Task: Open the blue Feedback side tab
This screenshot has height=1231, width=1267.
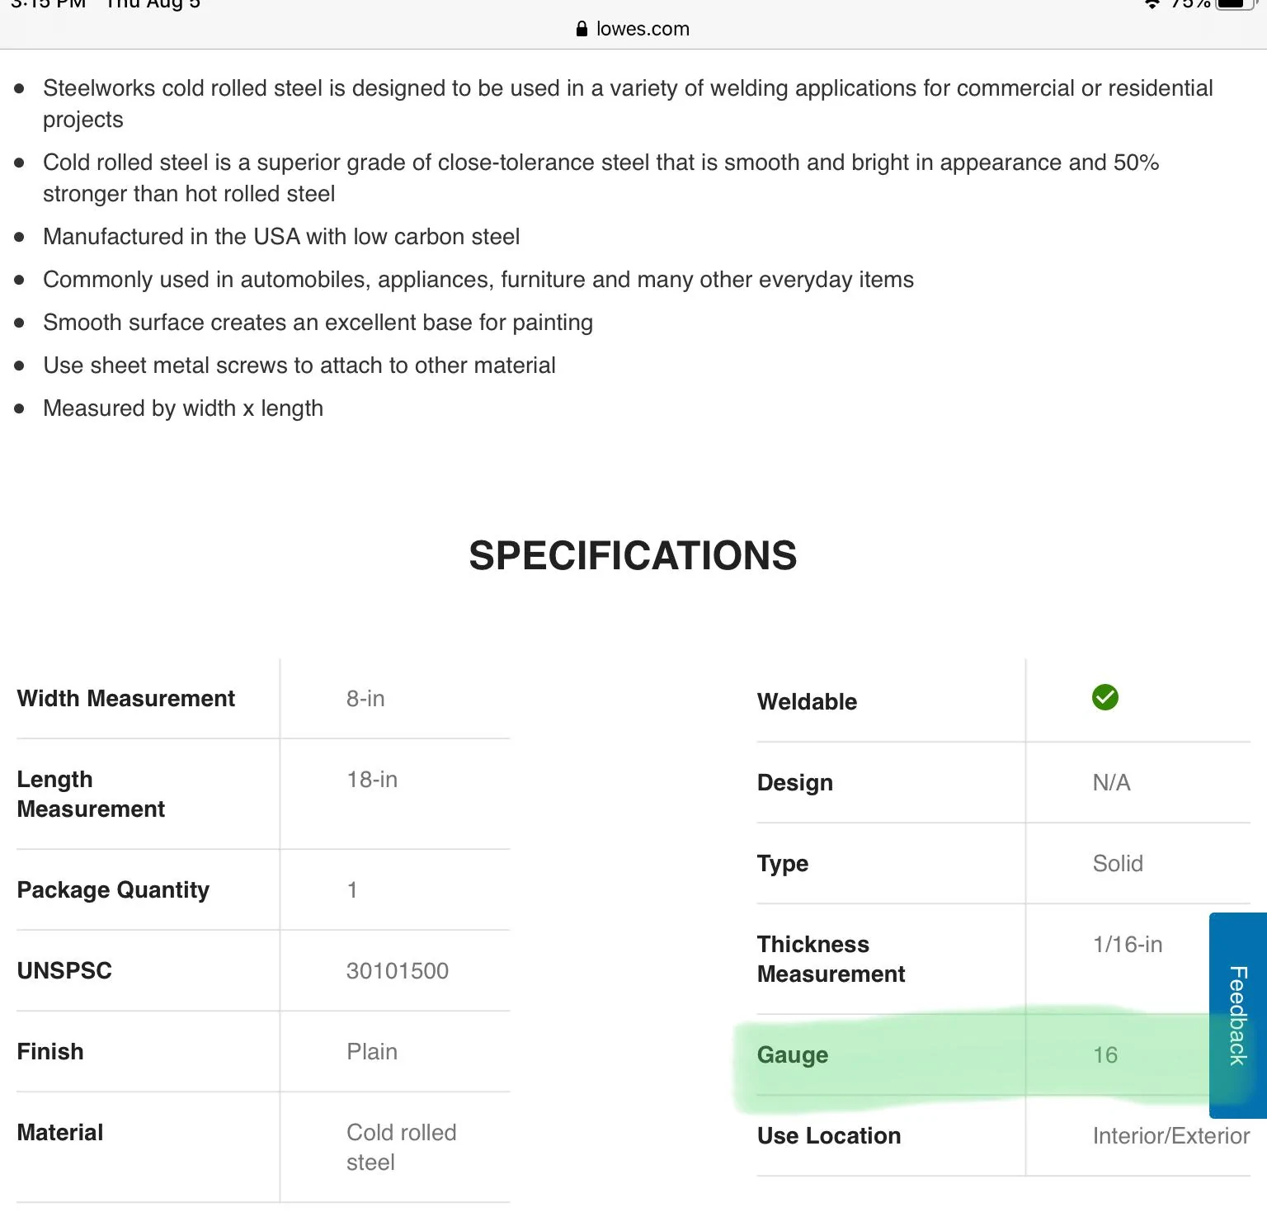Action: (x=1237, y=1015)
